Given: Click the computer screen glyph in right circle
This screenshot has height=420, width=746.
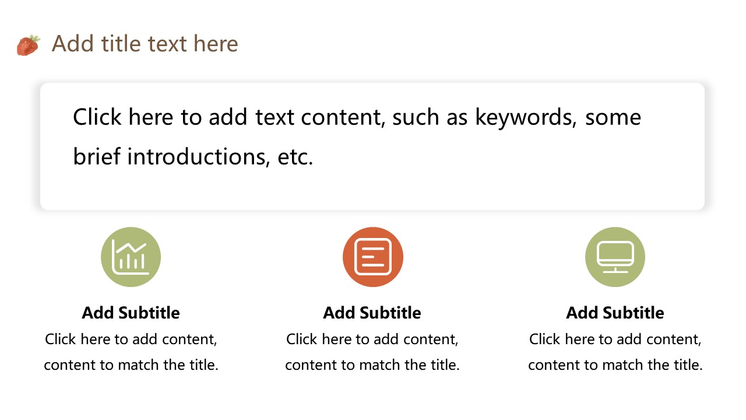Looking at the screenshot, I should point(615,257).
